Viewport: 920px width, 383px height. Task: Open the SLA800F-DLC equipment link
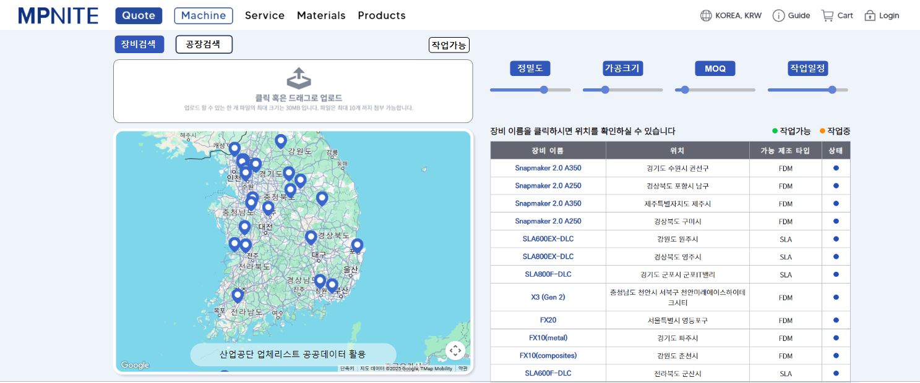click(548, 274)
